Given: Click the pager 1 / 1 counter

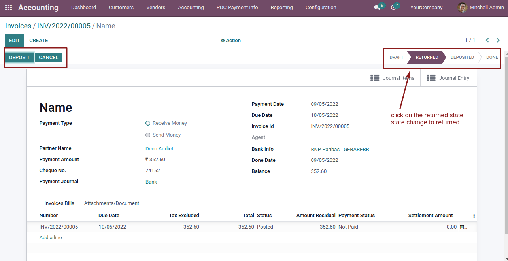Looking at the screenshot, I should [470, 40].
